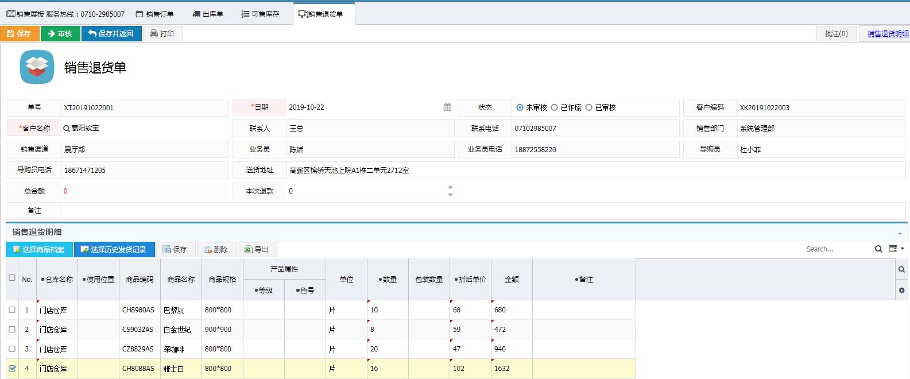The height and width of the screenshot is (379, 910).
Task: Switch to the 销售订单 tab
Action: pos(155,14)
